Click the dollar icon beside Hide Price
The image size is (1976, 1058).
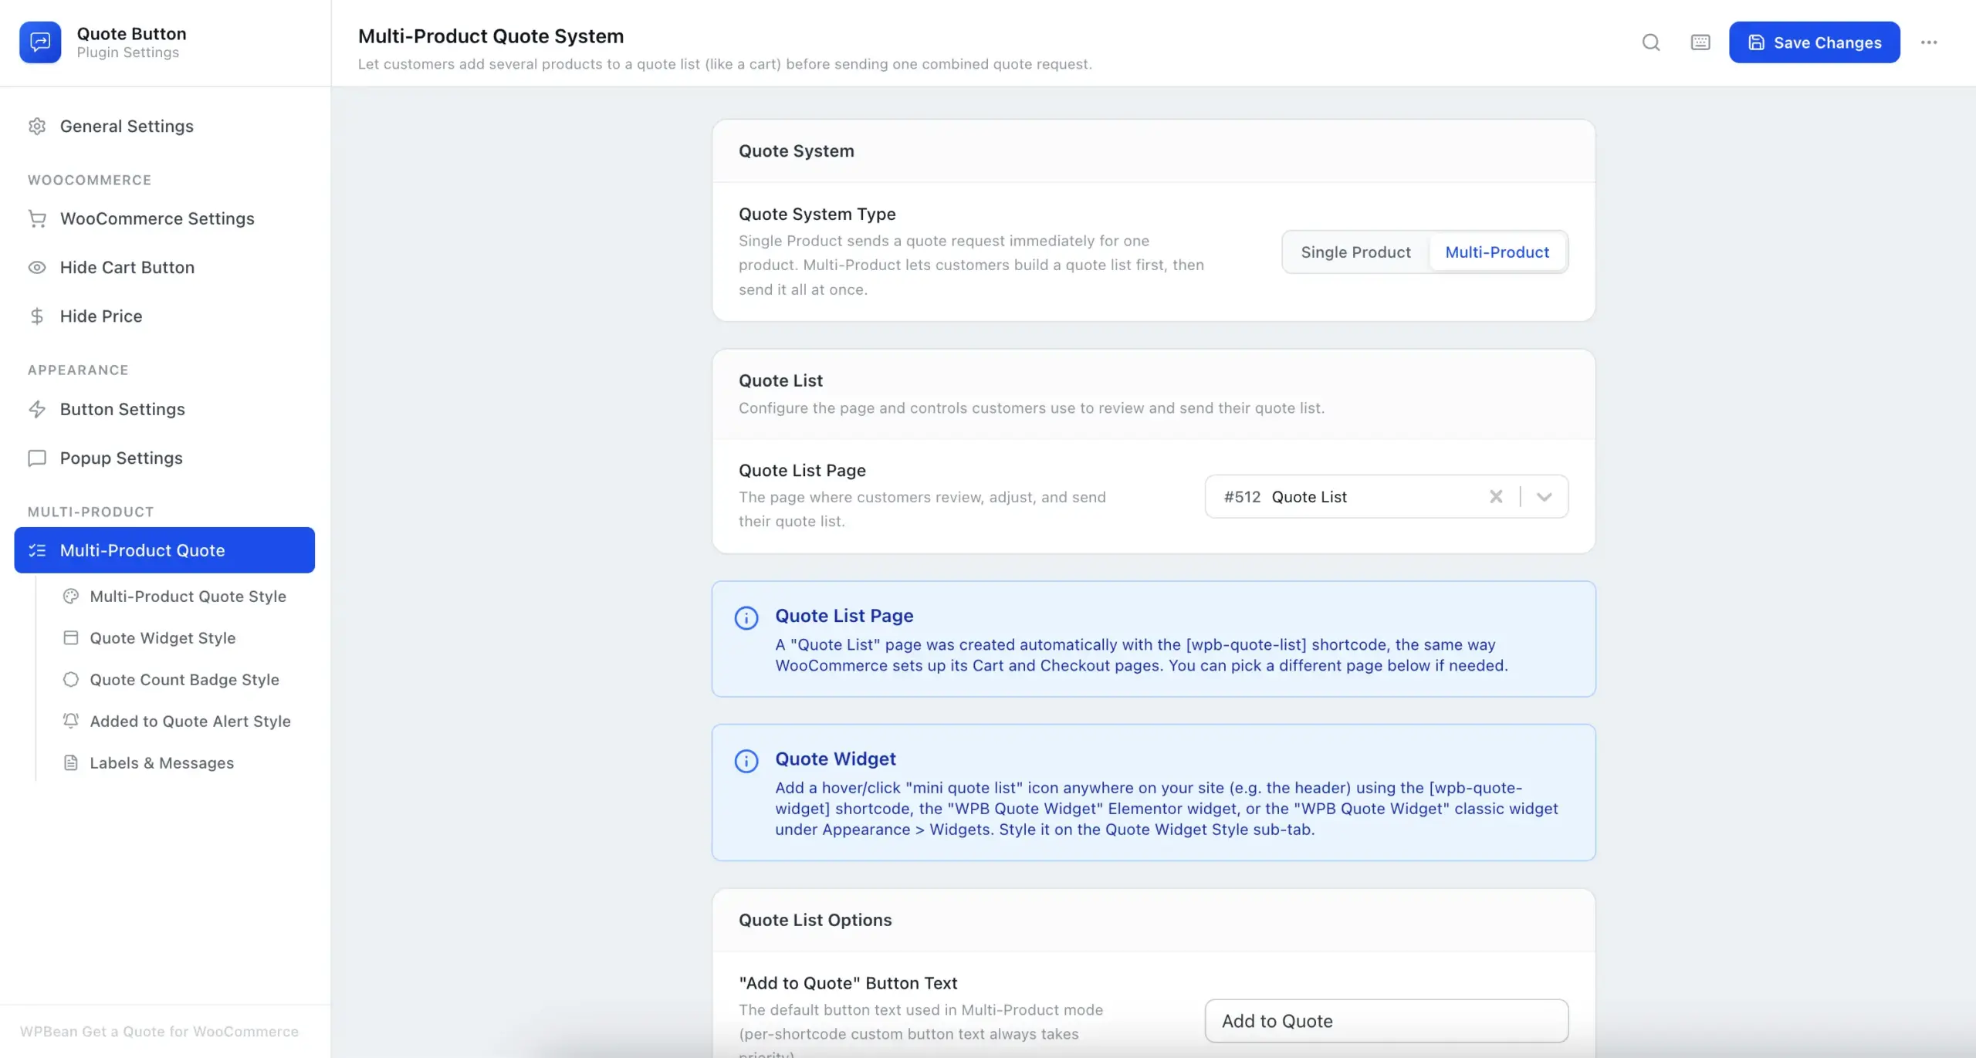click(37, 316)
